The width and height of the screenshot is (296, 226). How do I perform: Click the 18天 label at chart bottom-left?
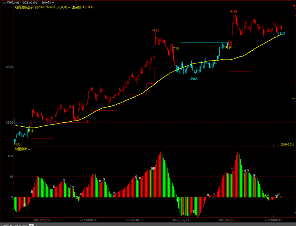click(x=17, y=144)
